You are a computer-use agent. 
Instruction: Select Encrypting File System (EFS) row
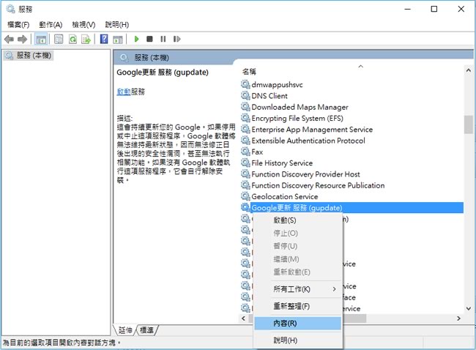[352, 118]
